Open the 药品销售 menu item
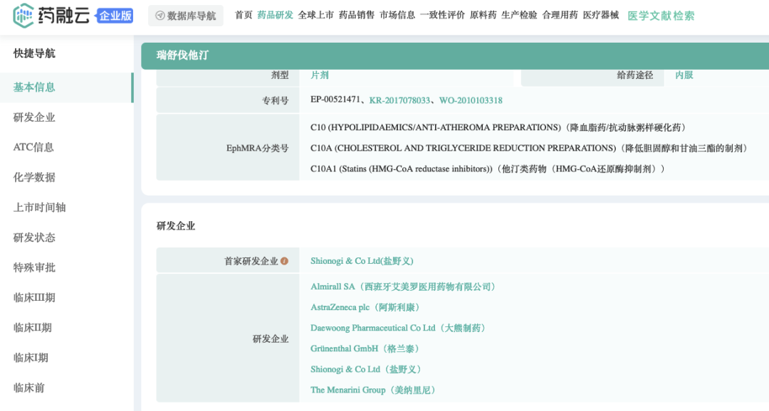The image size is (769, 411). coord(357,15)
